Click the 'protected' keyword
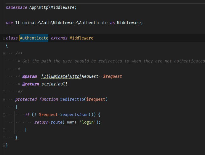 click(x=26, y=100)
